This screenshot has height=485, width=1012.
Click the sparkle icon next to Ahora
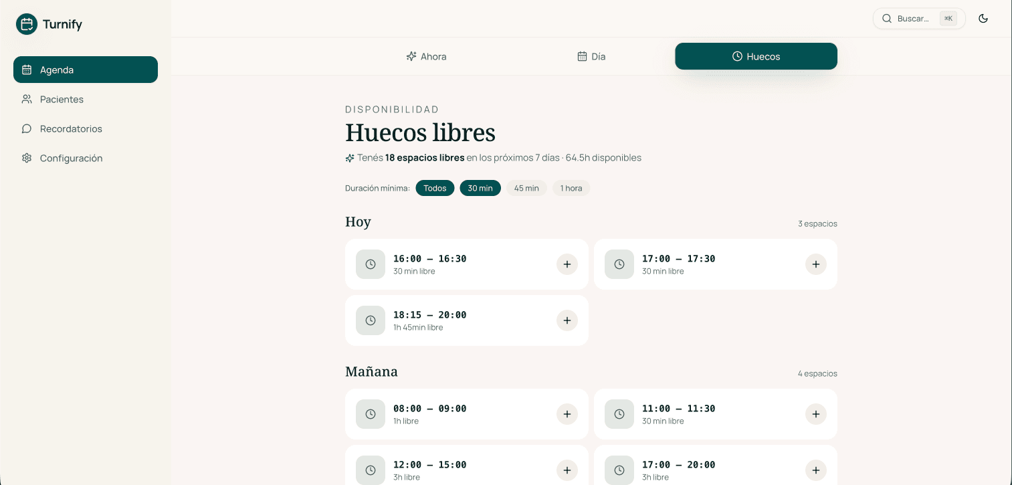point(411,56)
